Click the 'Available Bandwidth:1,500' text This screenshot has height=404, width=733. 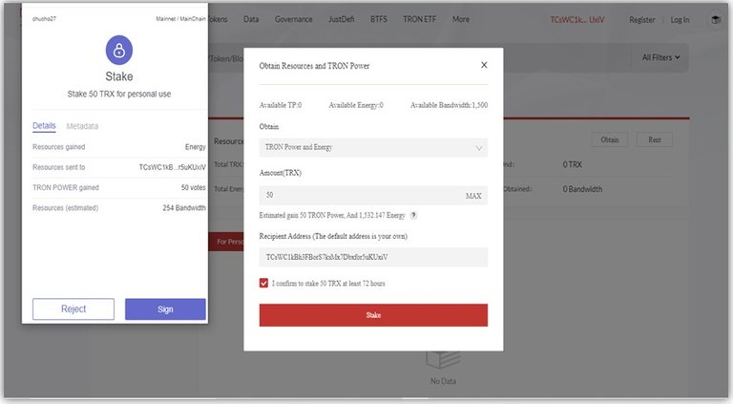point(449,105)
